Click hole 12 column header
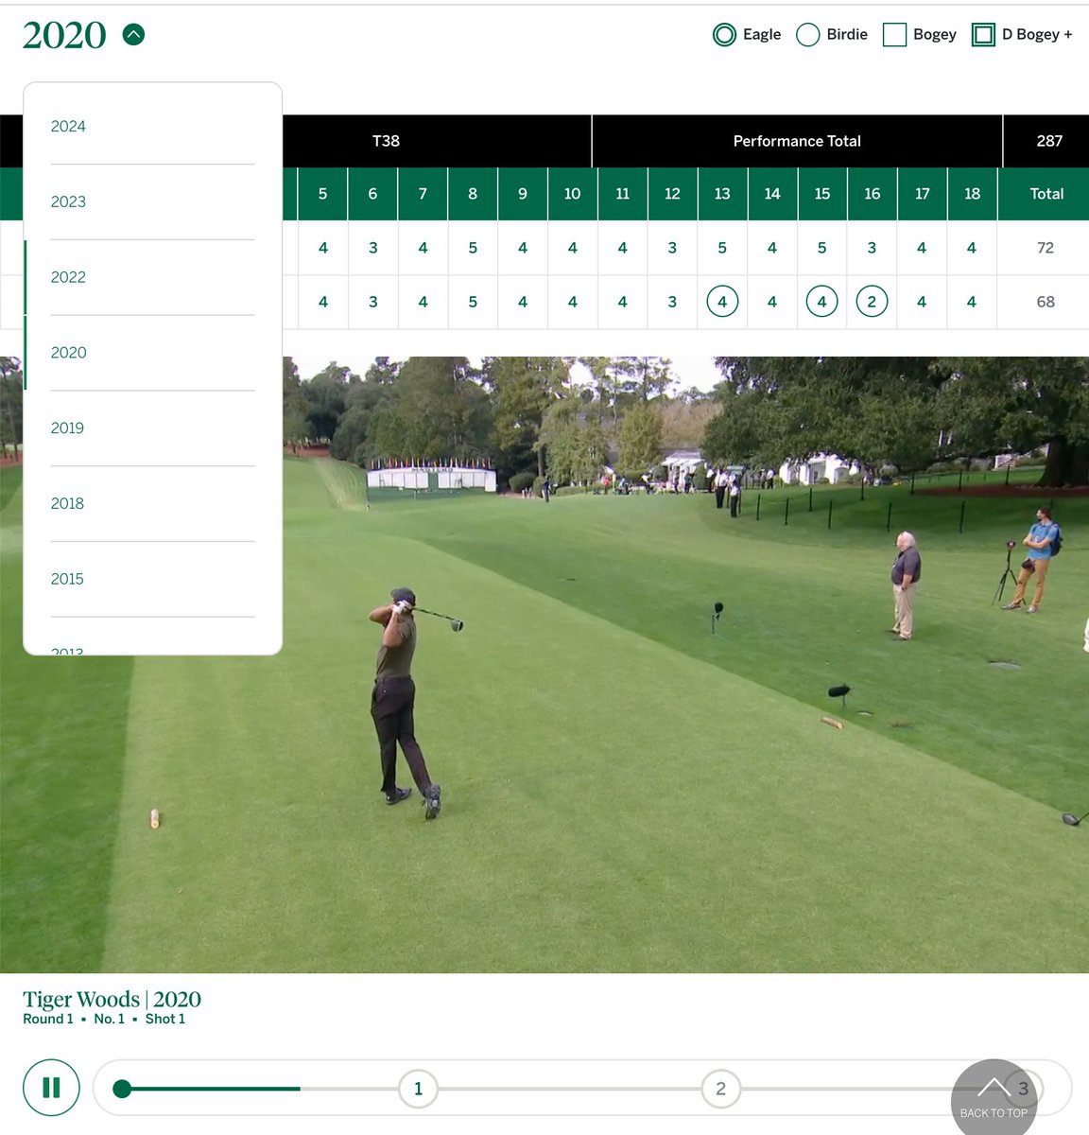 point(672,194)
